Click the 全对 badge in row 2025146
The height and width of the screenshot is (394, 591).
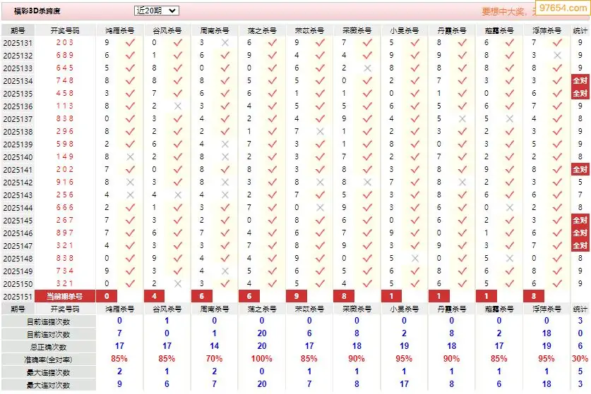[580, 233]
